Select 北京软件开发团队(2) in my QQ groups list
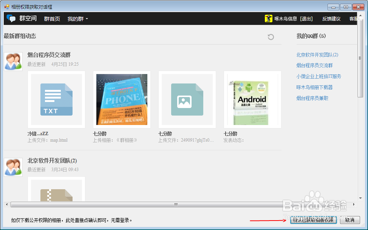The image size is (368, 230). (317, 55)
